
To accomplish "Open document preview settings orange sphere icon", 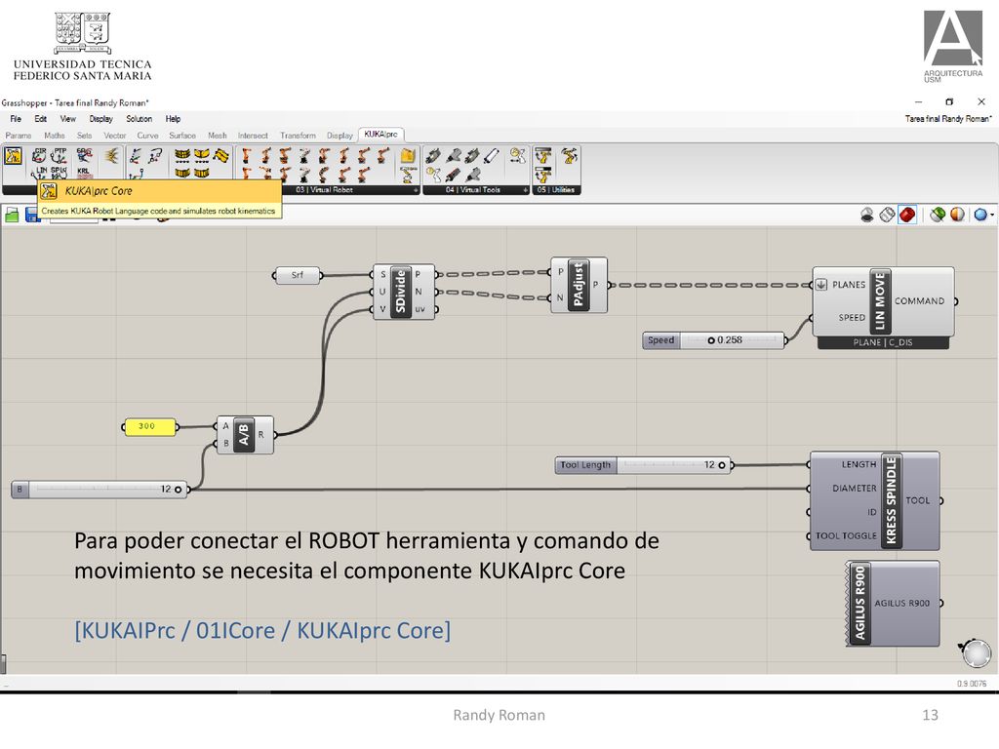I will pyautogui.click(x=957, y=215).
